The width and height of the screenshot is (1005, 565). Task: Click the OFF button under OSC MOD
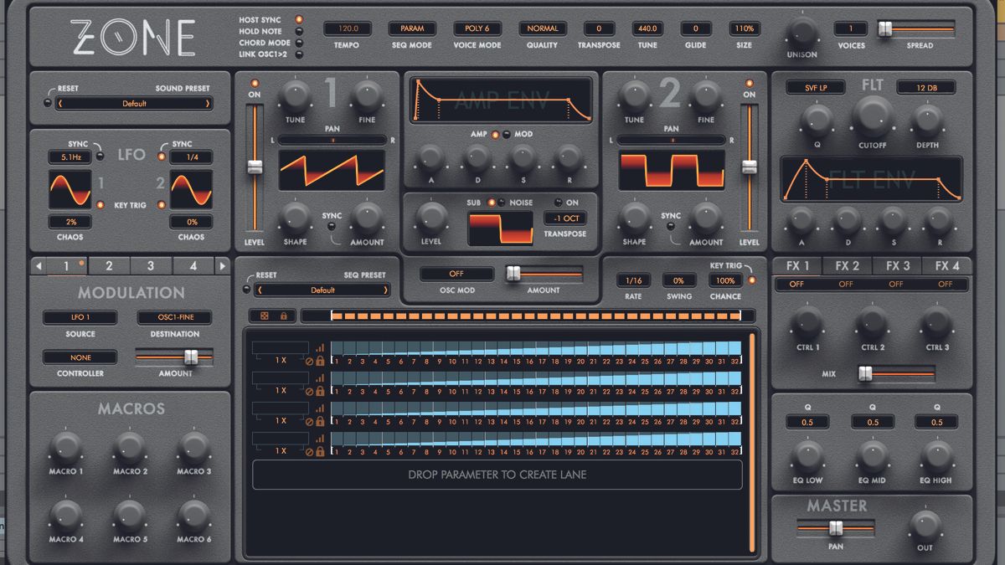[x=457, y=273]
